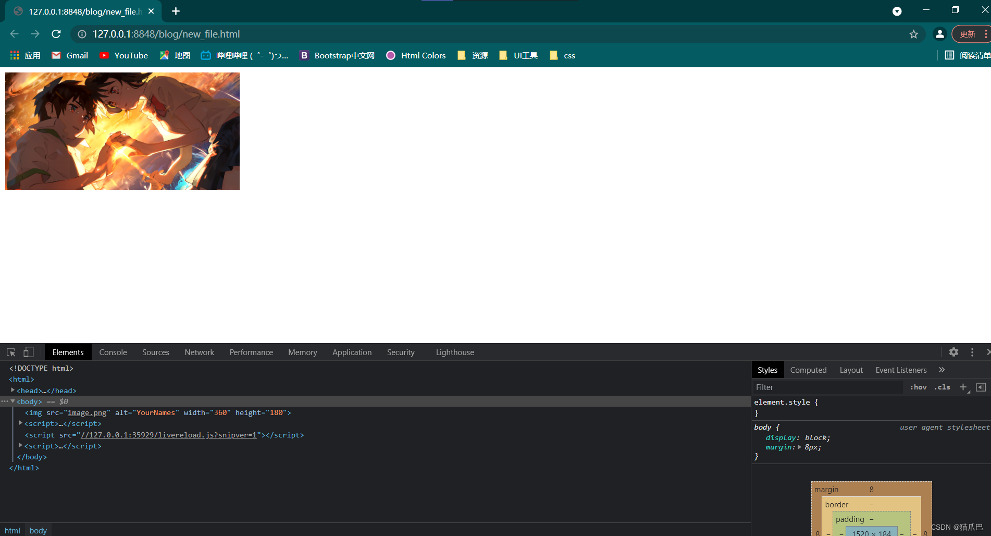The width and height of the screenshot is (991, 536).
Task: Expand the first collapsed script node
Action: point(21,423)
